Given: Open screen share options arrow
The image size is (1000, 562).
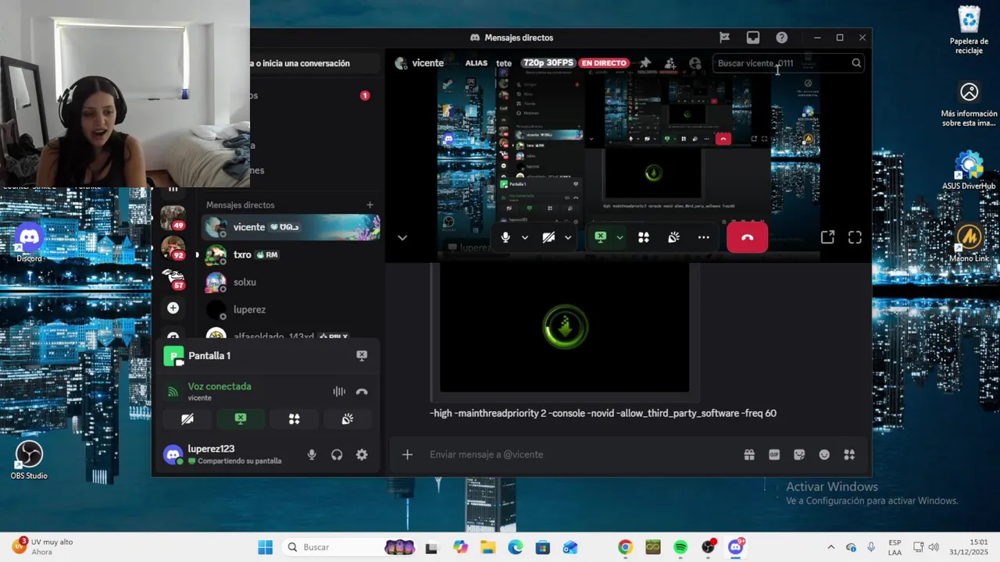Looking at the screenshot, I should tap(620, 237).
